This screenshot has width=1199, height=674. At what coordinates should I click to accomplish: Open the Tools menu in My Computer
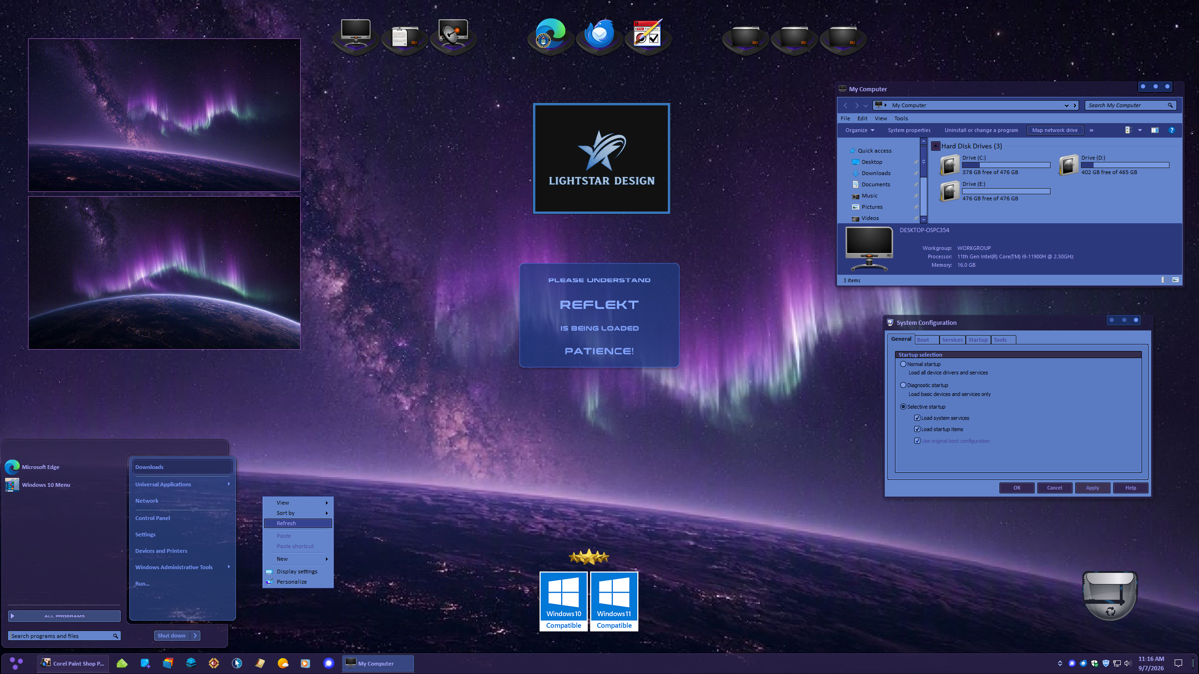tap(901, 118)
